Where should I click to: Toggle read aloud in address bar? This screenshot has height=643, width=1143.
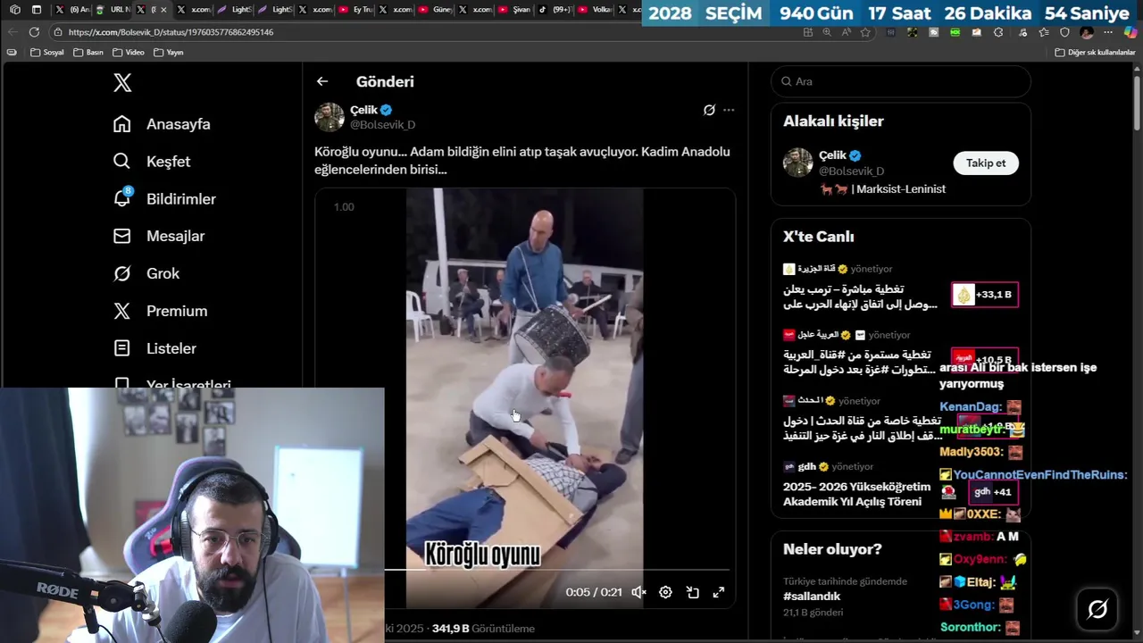[x=846, y=32]
